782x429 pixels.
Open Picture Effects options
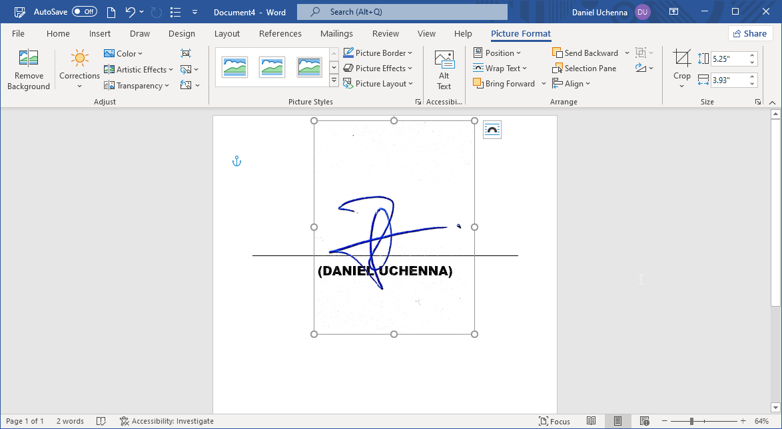pyautogui.click(x=378, y=68)
